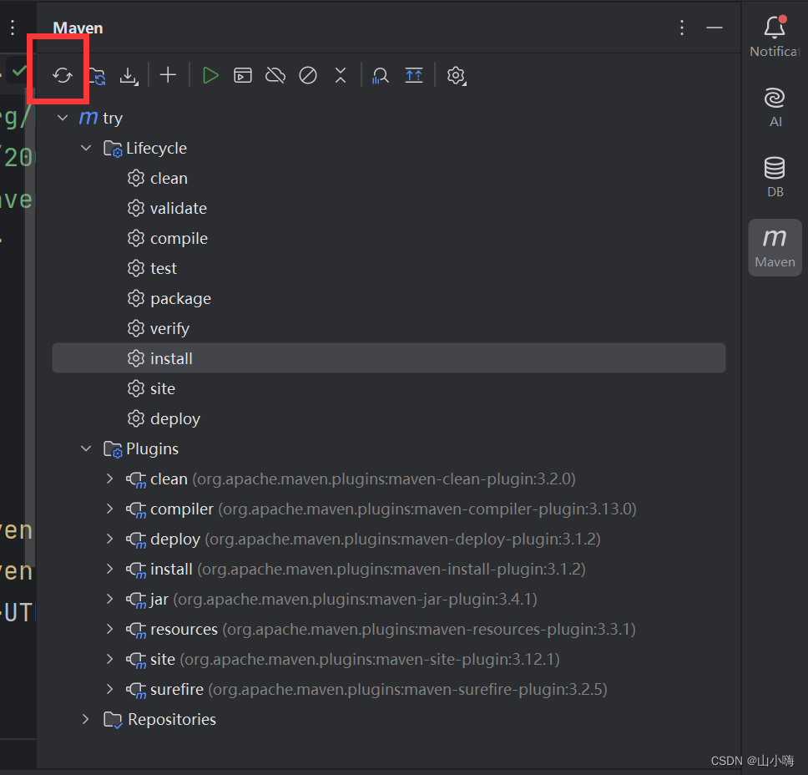Select the validate lifecycle phase

pyautogui.click(x=388, y=208)
